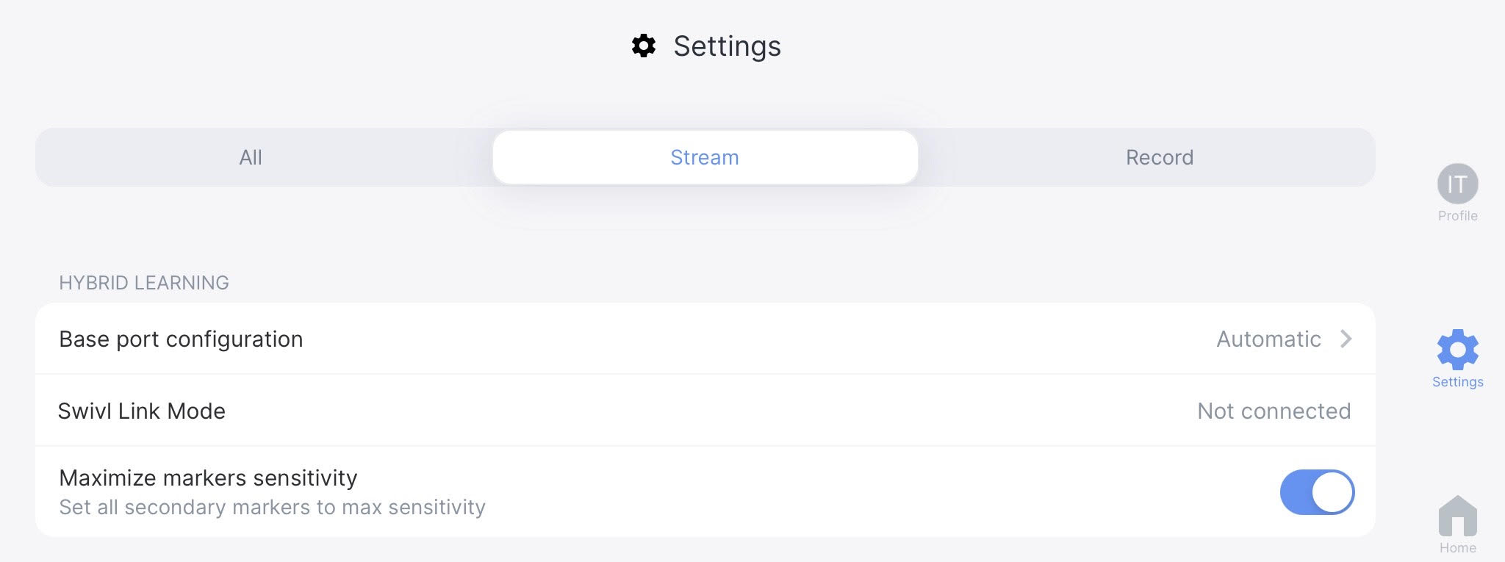Click the Not connected status text
Image resolution: width=1505 pixels, height=562 pixels.
pos(1274,411)
